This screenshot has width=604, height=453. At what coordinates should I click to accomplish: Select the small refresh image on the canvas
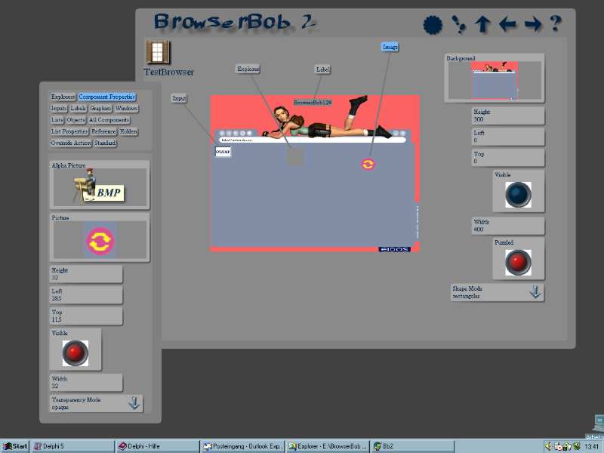click(x=368, y=164)
